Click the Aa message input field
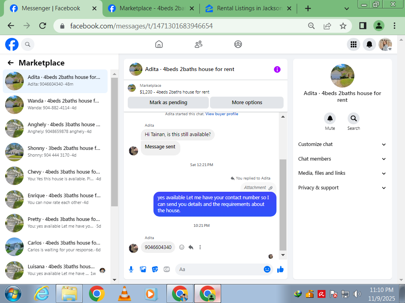 220,269
